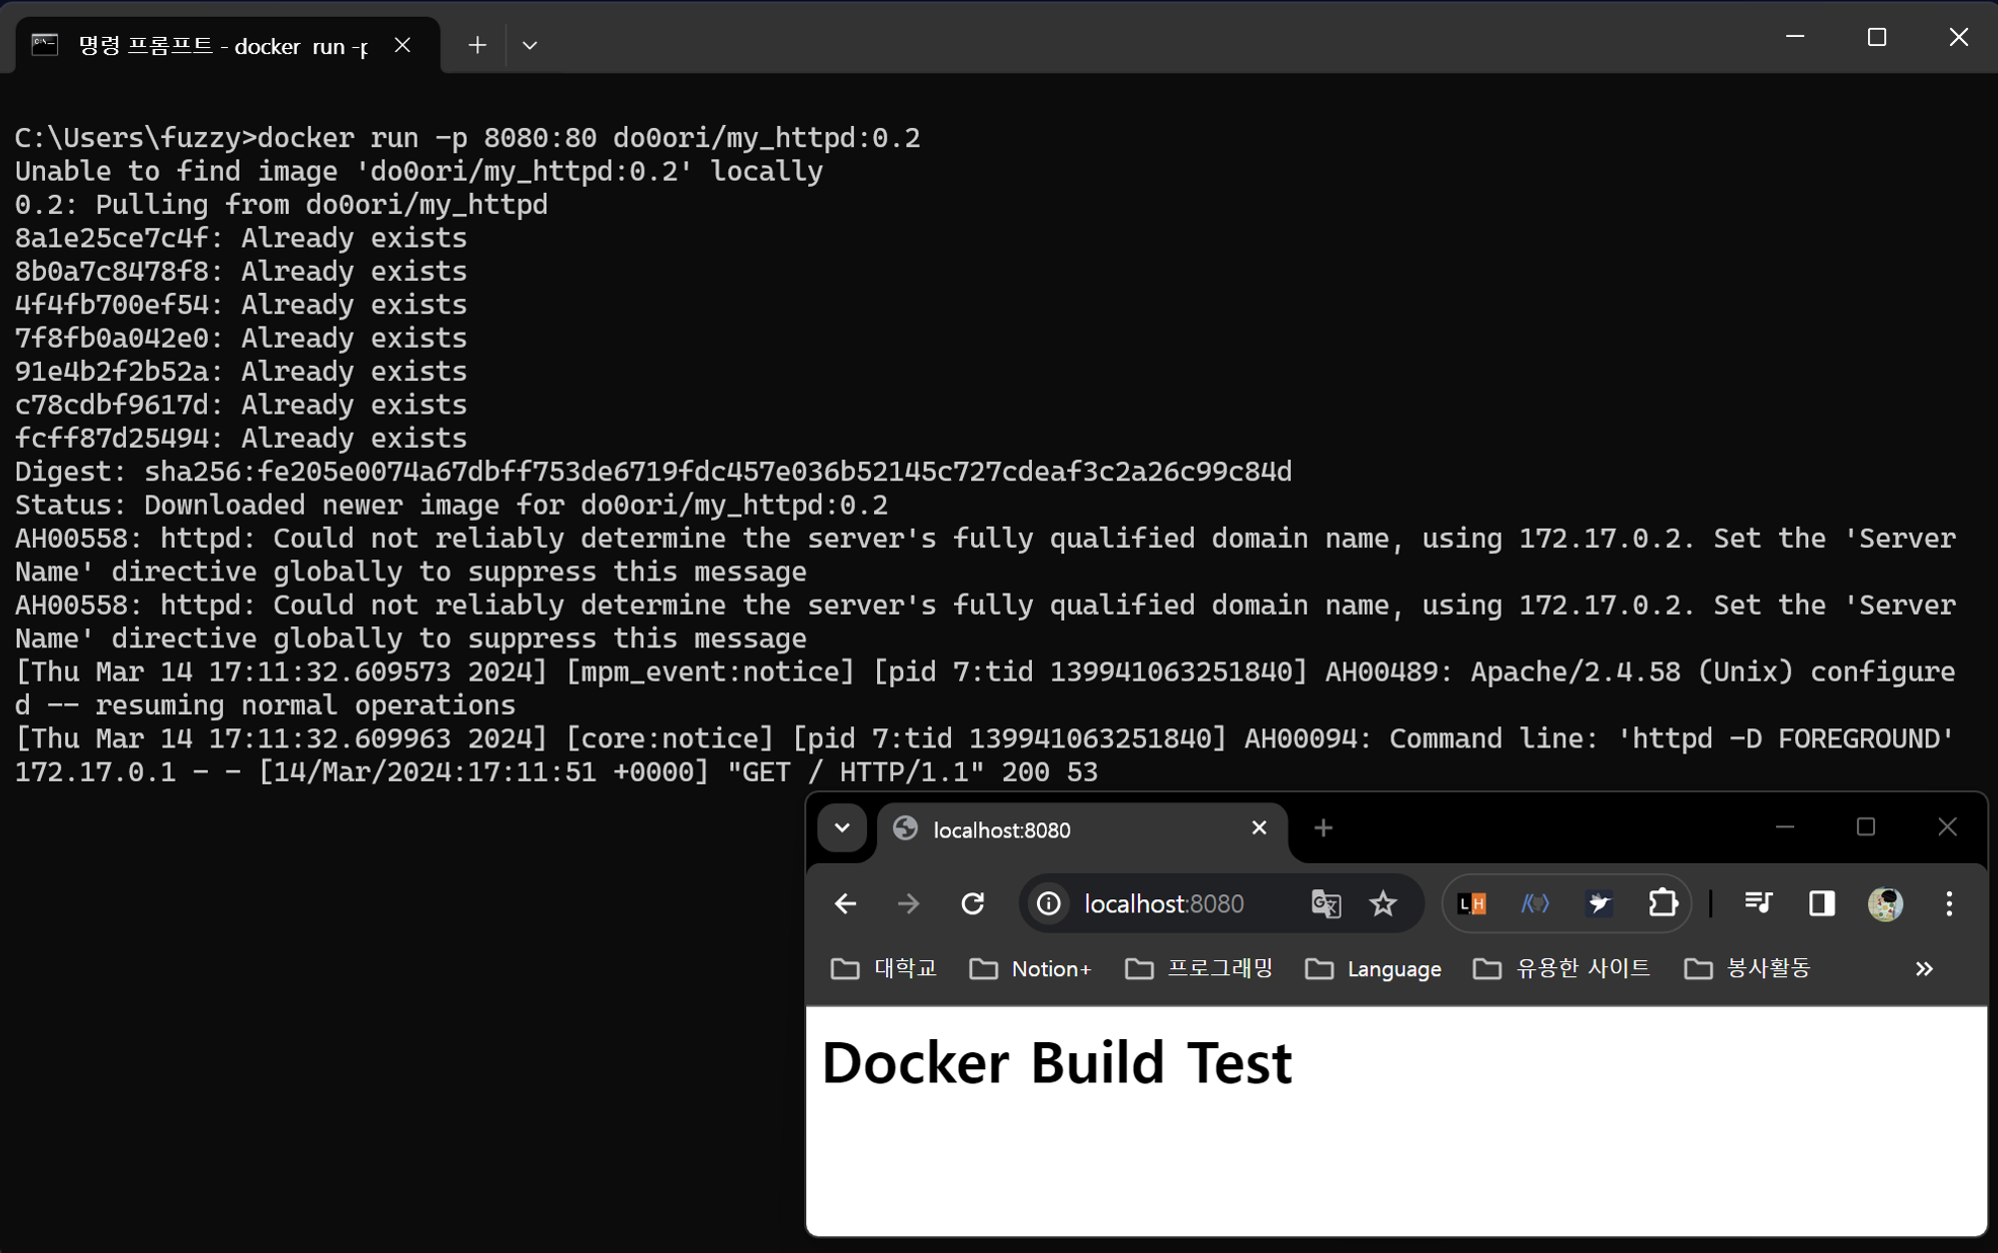This screenshot has height=1253, width=1998.
Task: Toggle Chrome side panel
Action: pos(1821,904)
